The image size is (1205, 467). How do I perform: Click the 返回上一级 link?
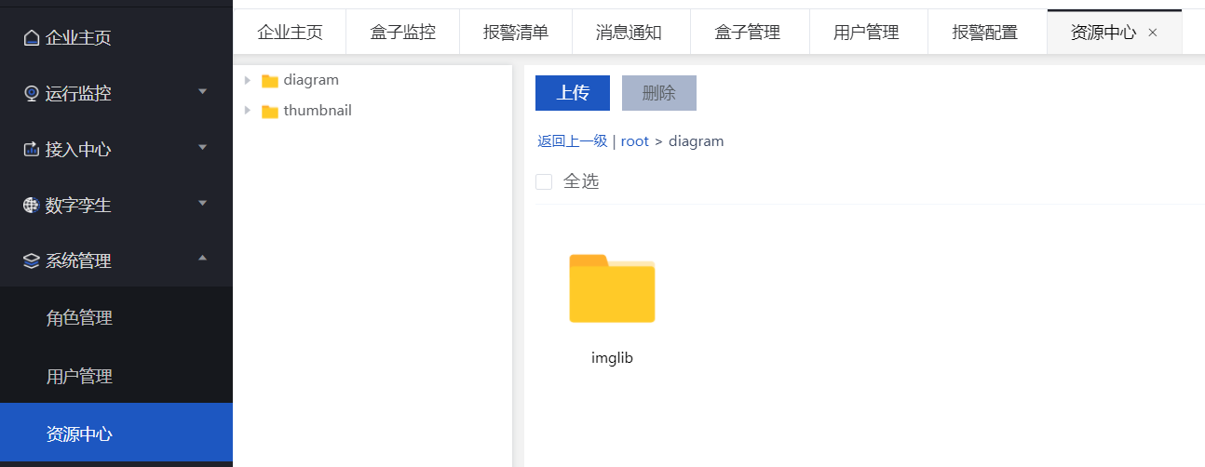click(x=572, y=141)
